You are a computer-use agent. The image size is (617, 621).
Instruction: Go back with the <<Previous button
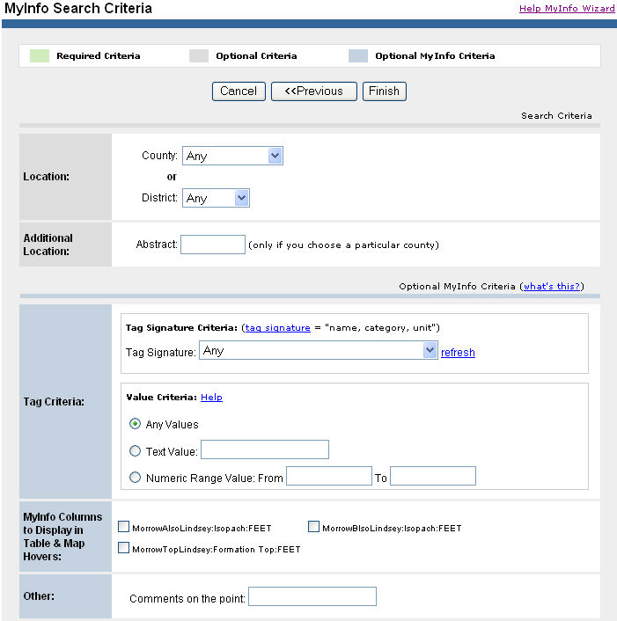coord(313,91)
